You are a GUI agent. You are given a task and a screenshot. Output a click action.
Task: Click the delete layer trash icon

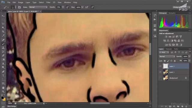coord(186,106)
